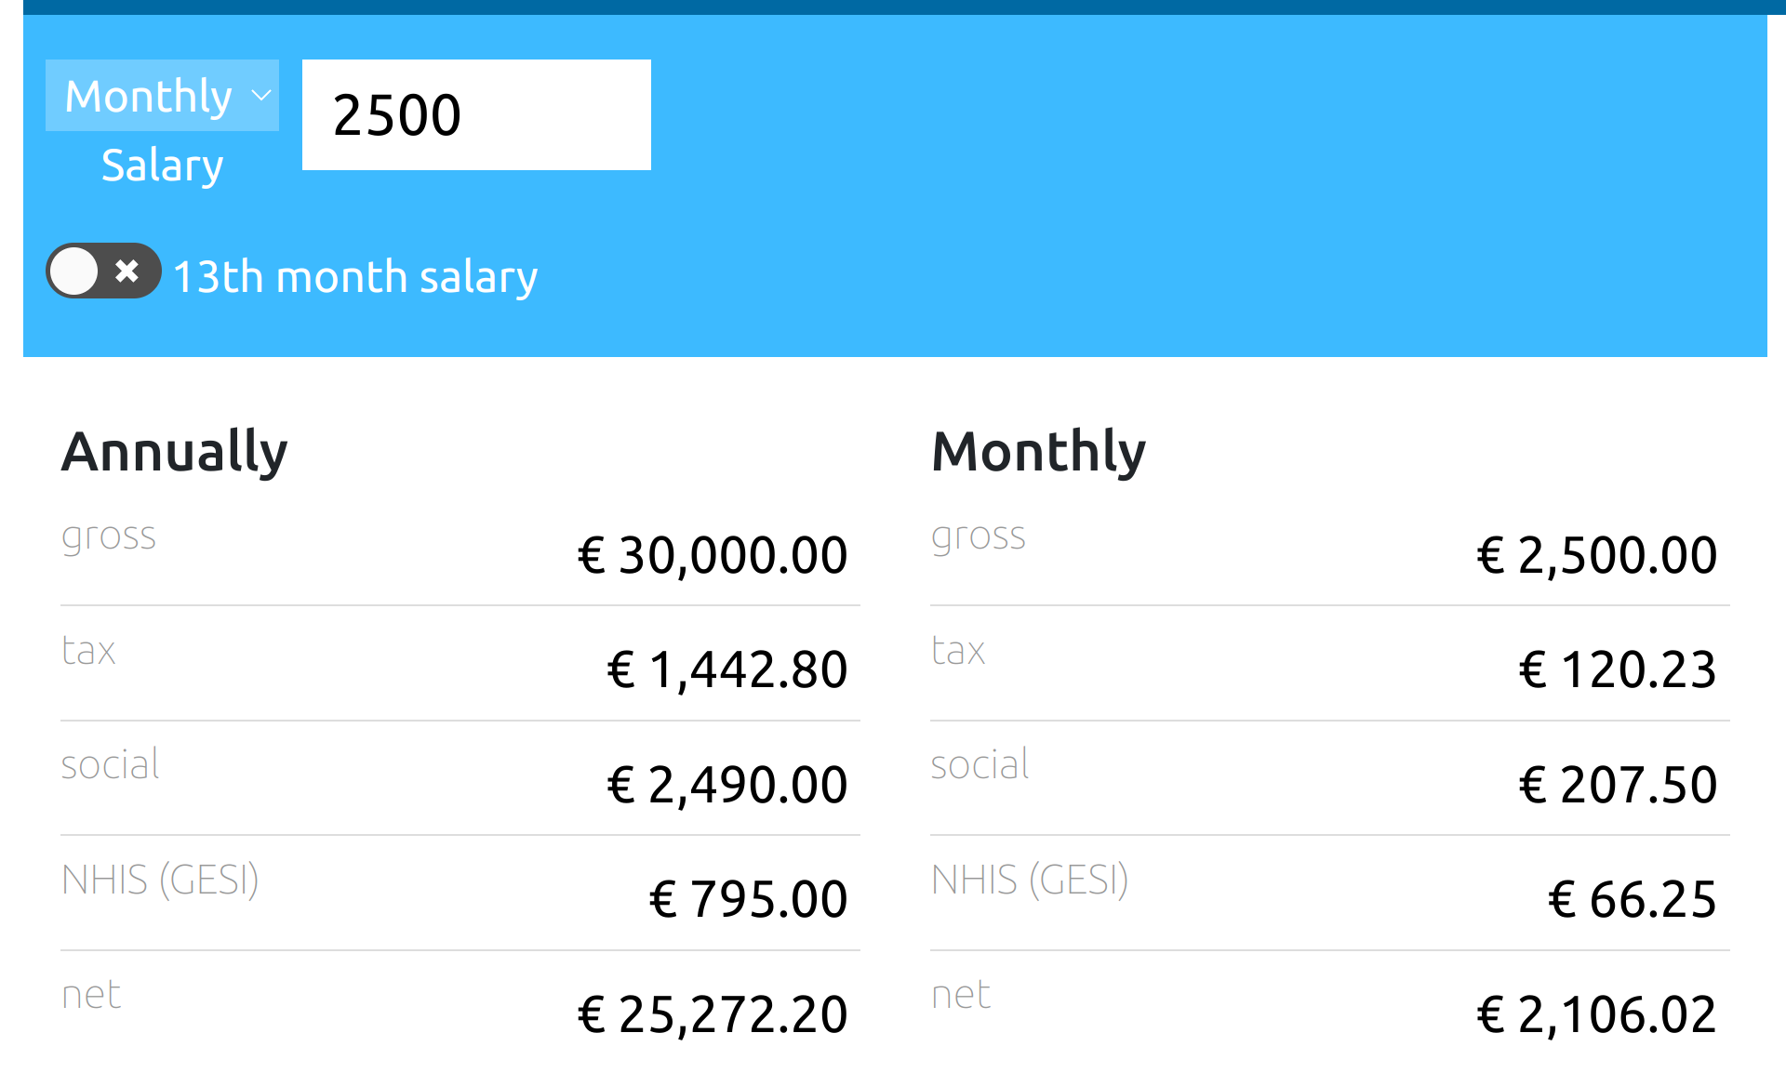1786x1086 pixels.
Task: Click the gross label under Annually
Action: pyautogui.click(x=109, y=536)
